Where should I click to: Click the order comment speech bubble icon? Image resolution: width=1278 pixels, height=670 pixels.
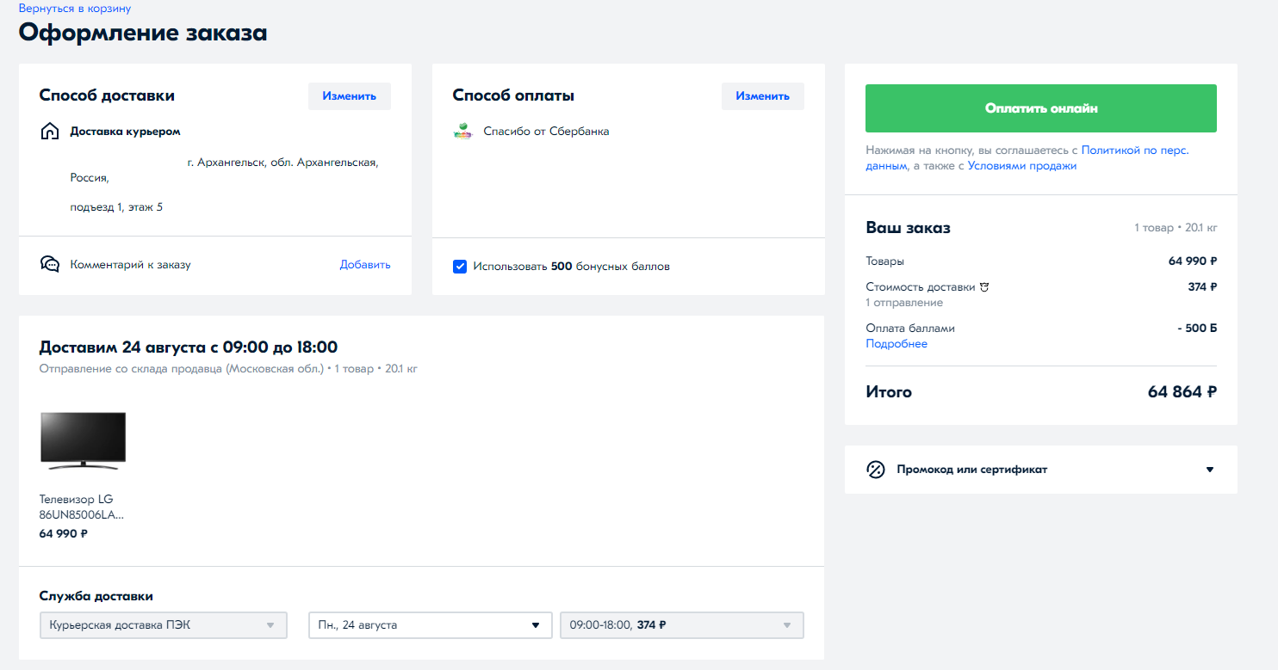click(x=50, y=264)
